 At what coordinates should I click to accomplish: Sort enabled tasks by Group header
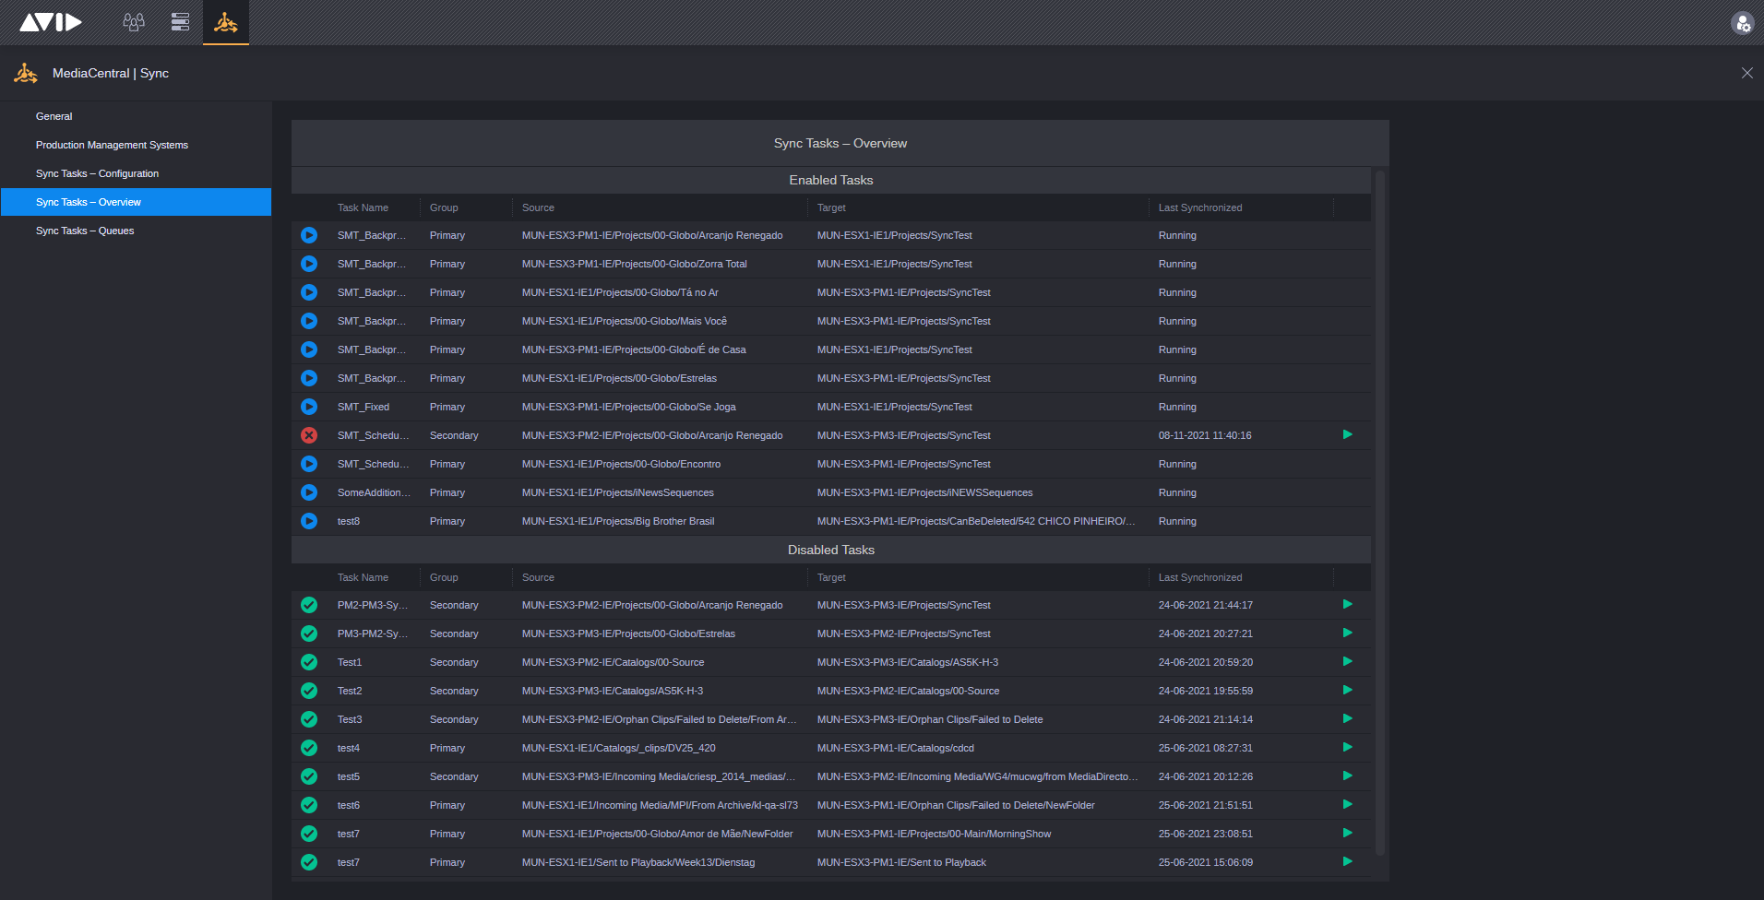pyautogui.click(x=444, y=207)
